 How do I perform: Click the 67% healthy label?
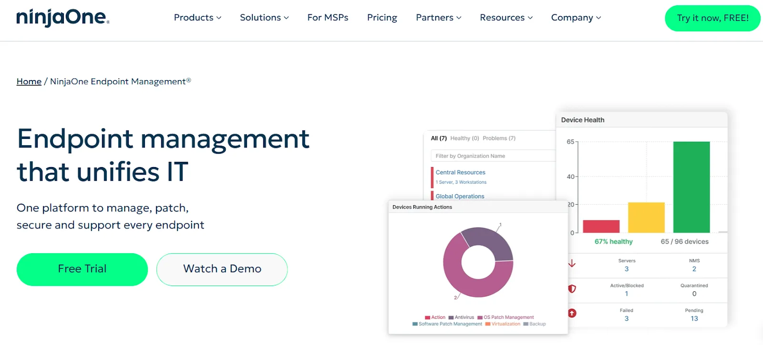pyautogui.click(x=613, y=242)
